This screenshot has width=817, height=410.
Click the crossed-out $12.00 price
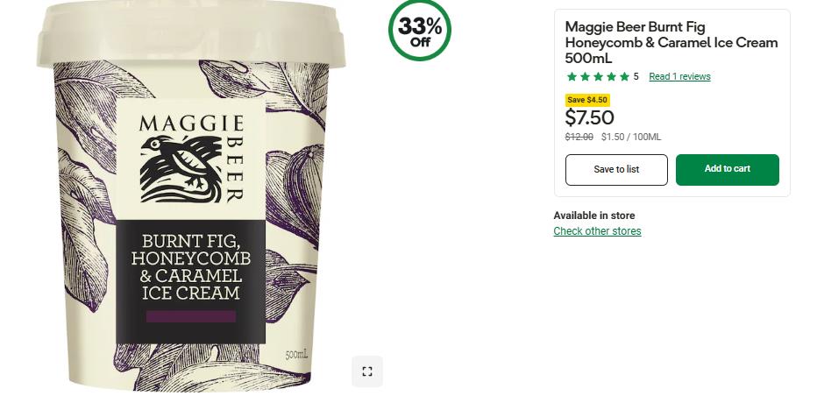579,137
